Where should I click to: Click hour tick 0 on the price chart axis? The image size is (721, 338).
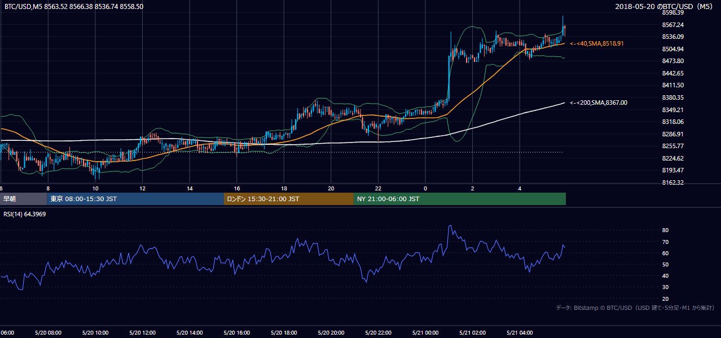click(425, 188)
